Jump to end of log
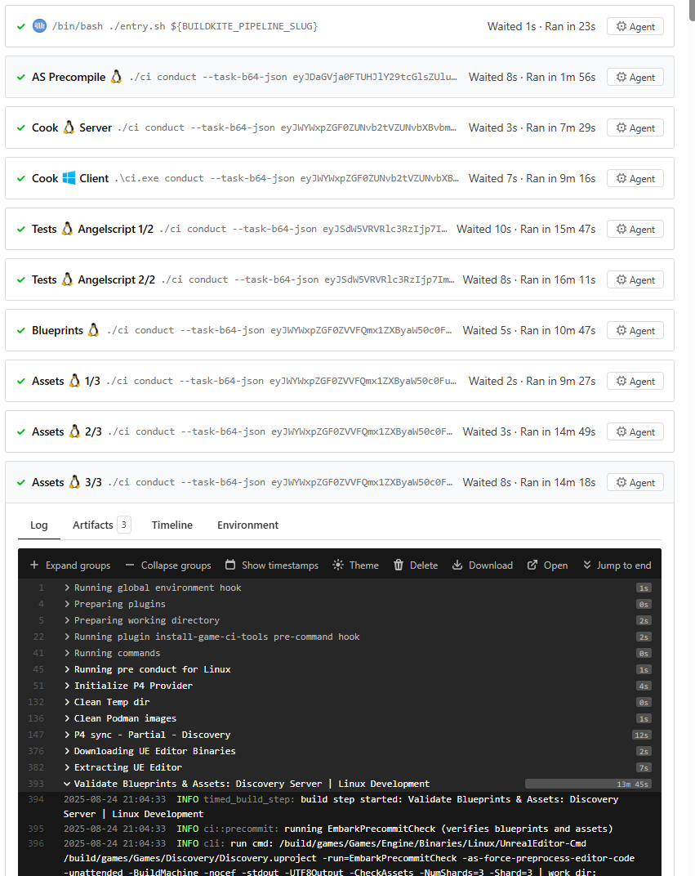 point(617,565)
